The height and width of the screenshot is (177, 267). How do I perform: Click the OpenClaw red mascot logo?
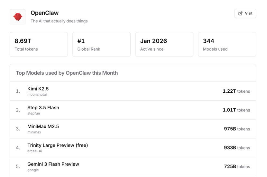tap(18, 17)
